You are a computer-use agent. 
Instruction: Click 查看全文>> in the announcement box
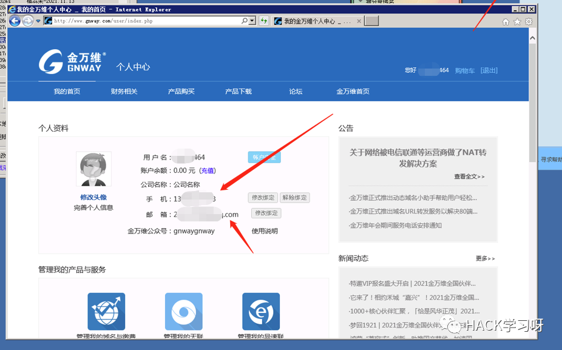point(469,177)
